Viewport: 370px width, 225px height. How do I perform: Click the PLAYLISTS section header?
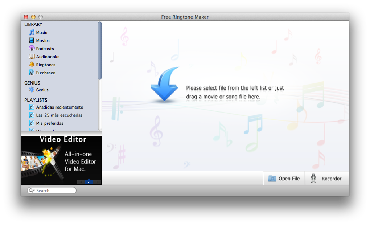[36, 100]
